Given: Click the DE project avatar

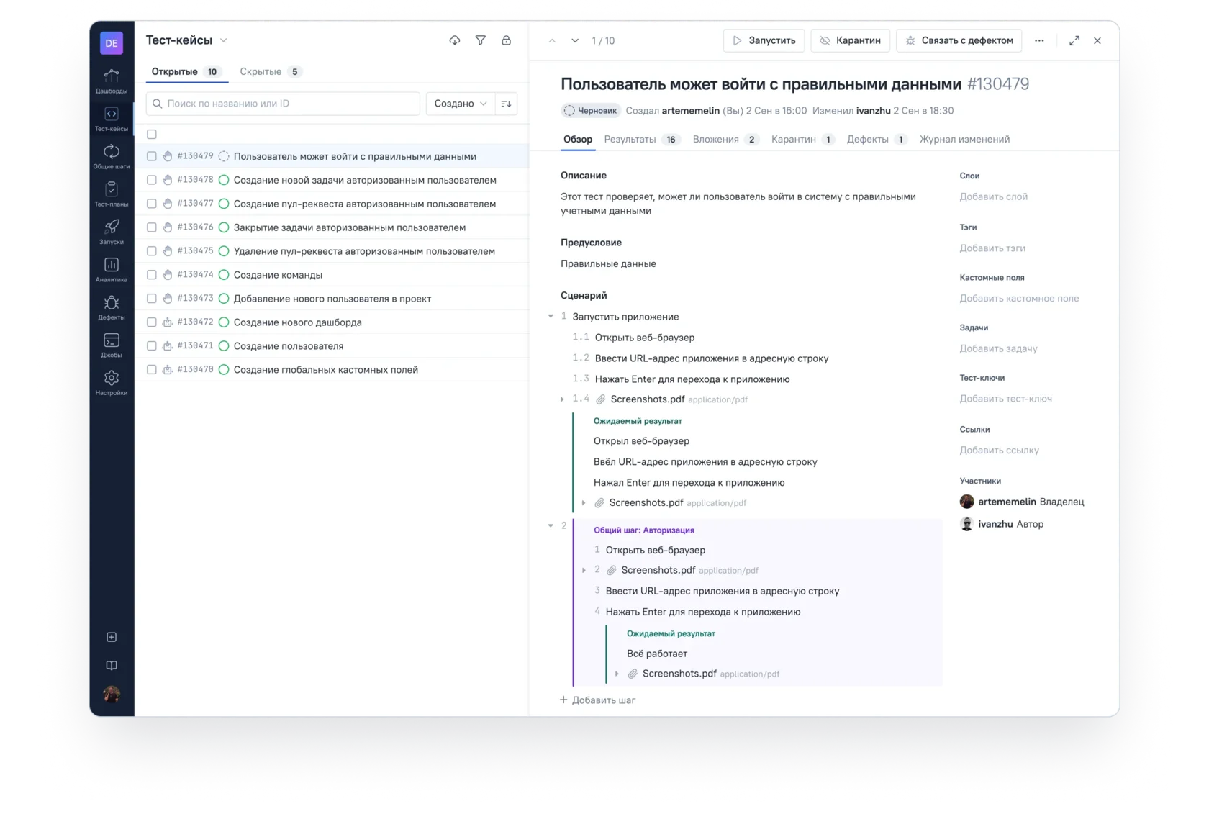Looking at the screenshot, I should [112, 43].
